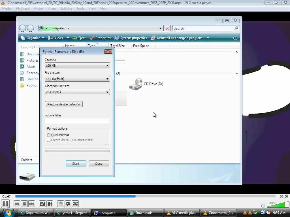Open the File system dropdown FAT (Default)
Viewport: 290px width, 217px height.
pos(77,79)
